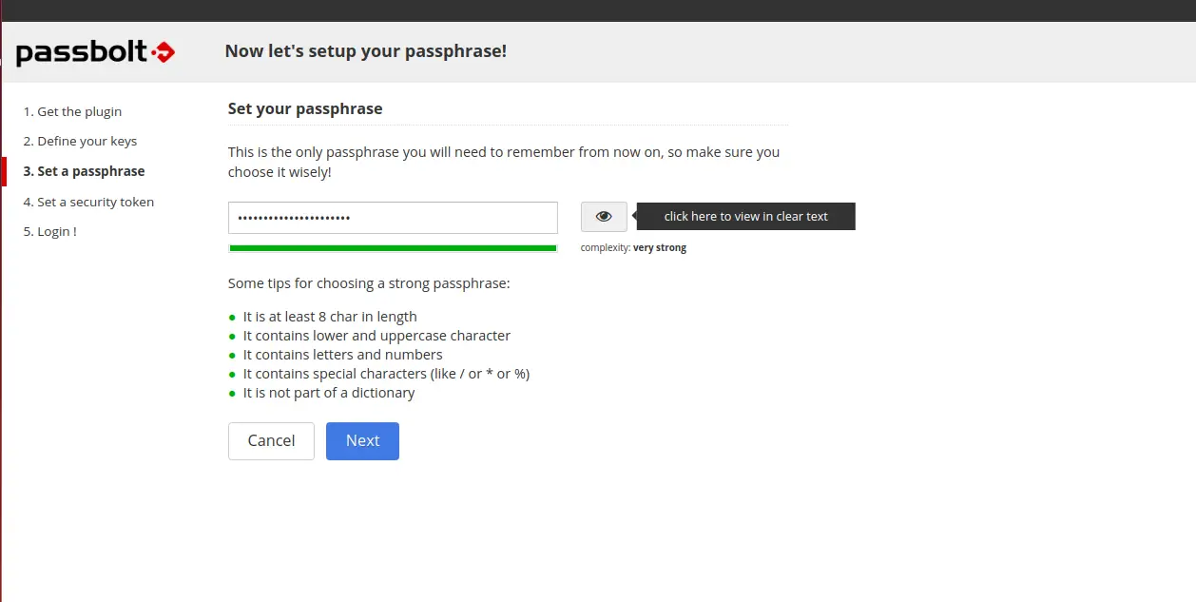Click the passbolt logo

point(95,52)
